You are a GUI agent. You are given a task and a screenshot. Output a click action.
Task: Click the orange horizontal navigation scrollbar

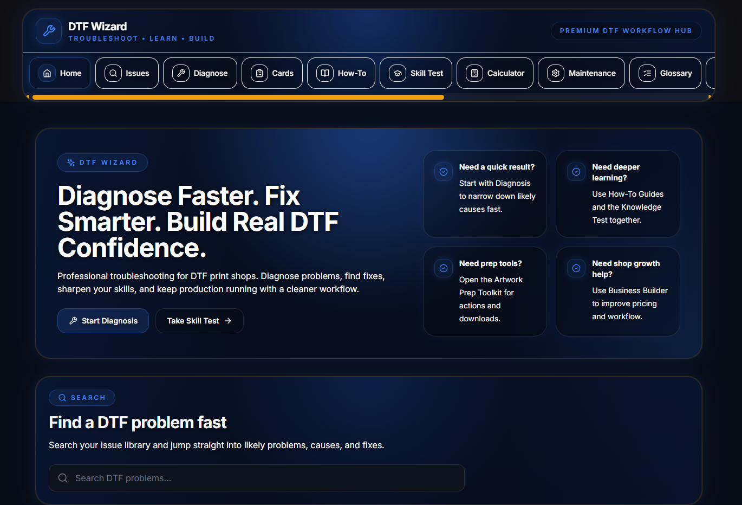(x=238, y=98)
